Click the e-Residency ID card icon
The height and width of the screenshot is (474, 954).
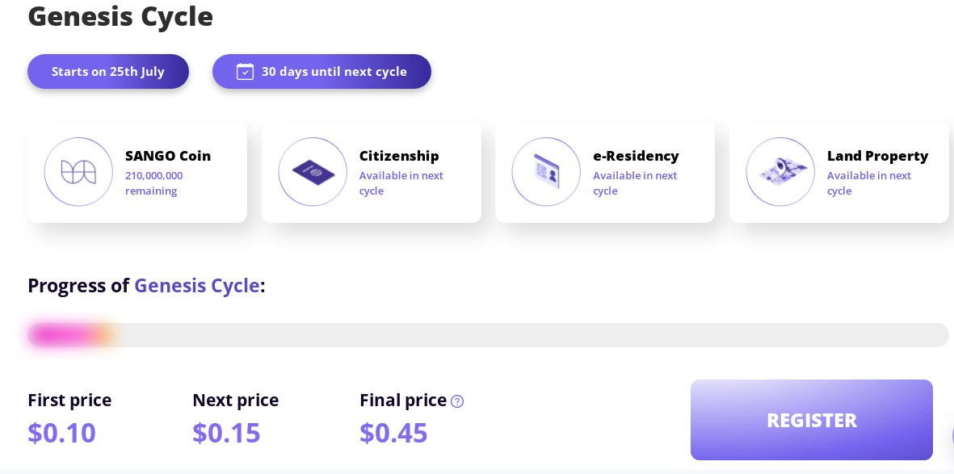(546, 172)
